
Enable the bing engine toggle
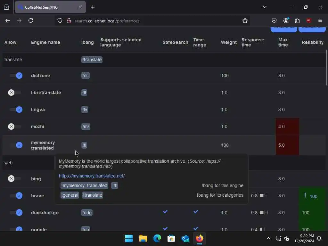(x=14, y=179)
